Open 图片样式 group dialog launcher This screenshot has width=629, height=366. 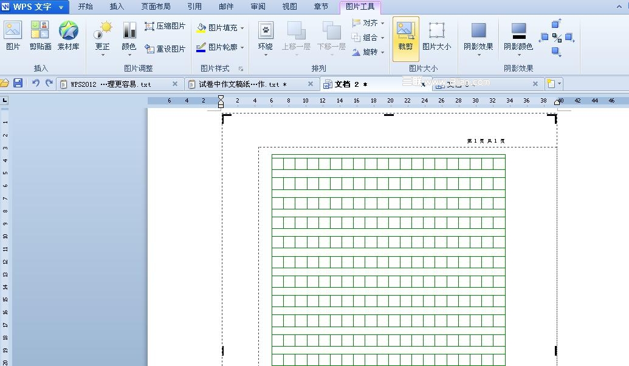tap(241, 69)
